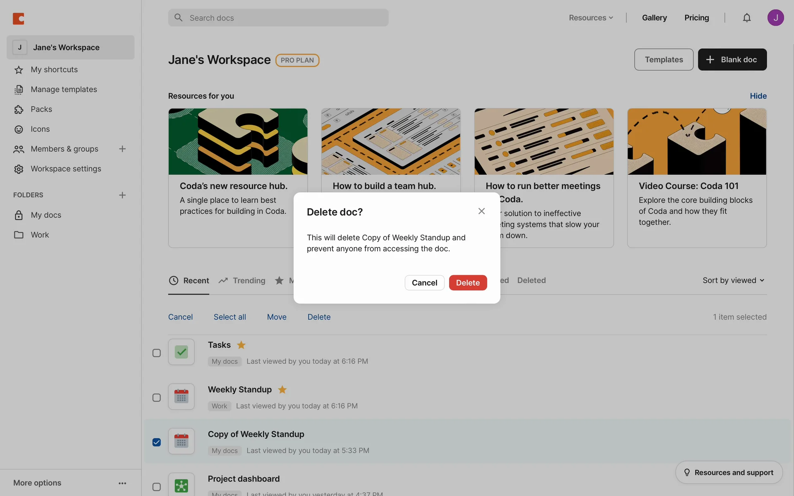Uncheck Copy of Weekly Standup checkbox
Viewport: 794px width, 496px height.
pyautogui.click(x=157, y=442)
